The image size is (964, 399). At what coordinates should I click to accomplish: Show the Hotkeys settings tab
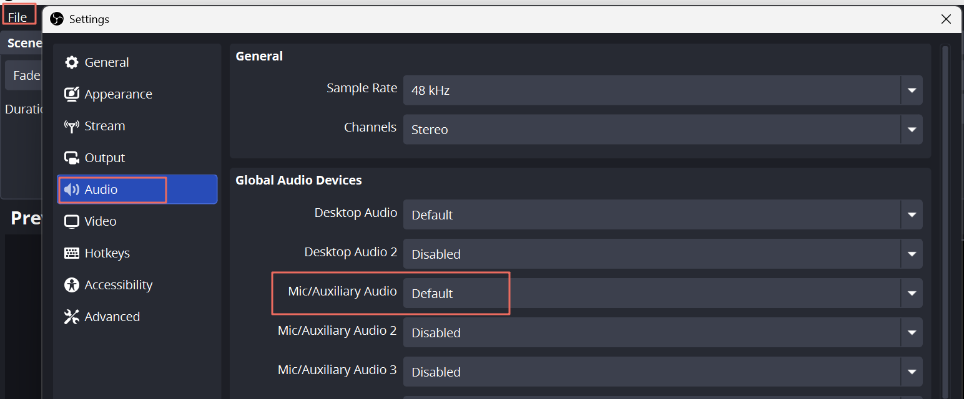pyautogui.click(x=137, y=253)
